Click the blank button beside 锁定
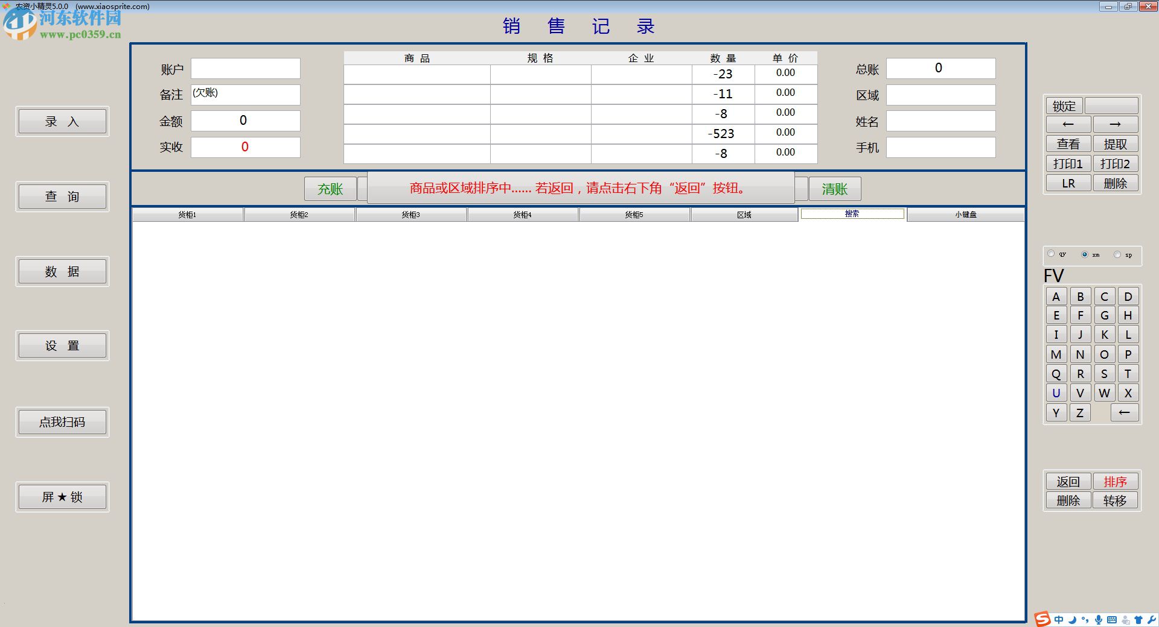 point(1111,106)
